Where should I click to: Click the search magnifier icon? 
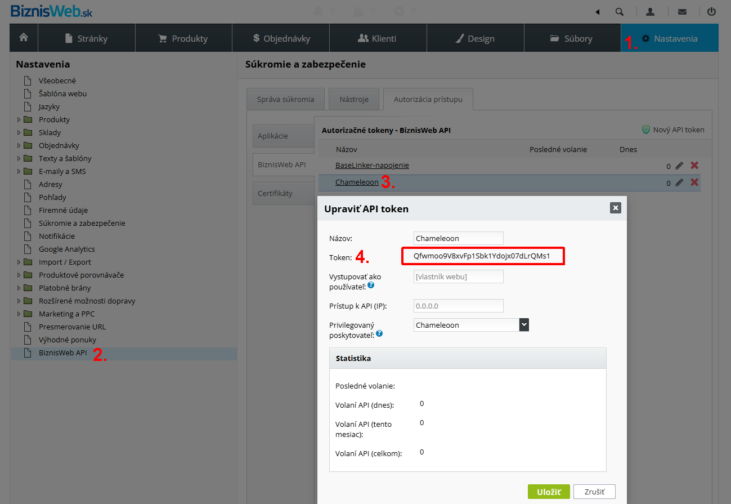pyautogui.click(x=620, y=11)
